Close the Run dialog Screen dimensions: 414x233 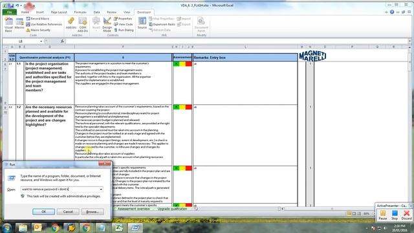pyautogui.click(x=105, y=164)
